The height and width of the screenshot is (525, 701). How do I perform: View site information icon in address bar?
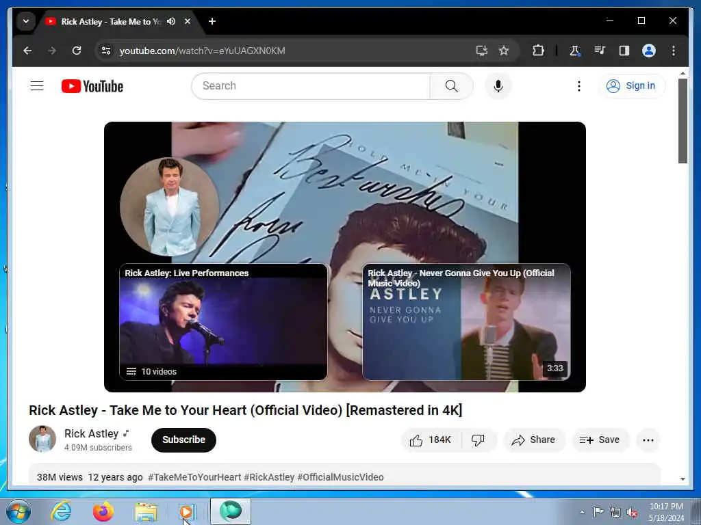106,51
